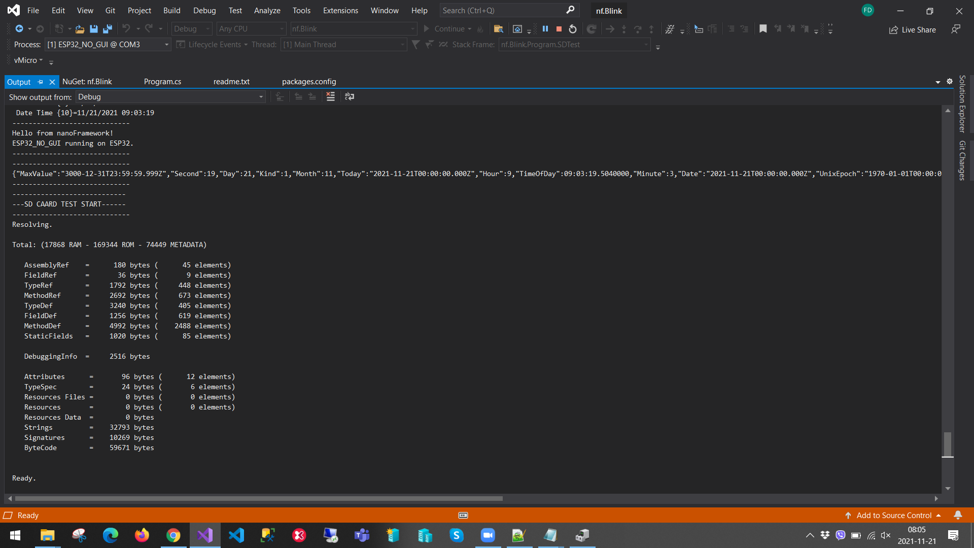Viewport: 974px width, 548px height.
Task: Open the Debug menu
Action: click(x=204, y=10)
